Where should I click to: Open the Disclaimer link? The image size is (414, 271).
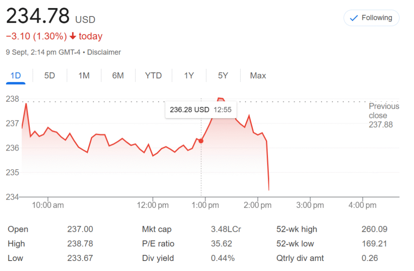tap(104, 52)
